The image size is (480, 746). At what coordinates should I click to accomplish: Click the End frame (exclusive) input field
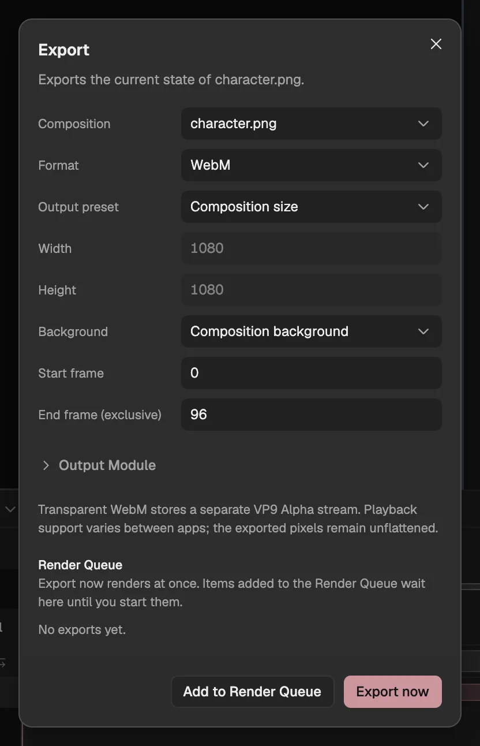point(312,415)
